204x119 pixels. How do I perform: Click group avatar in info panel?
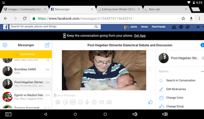tap(164, 58)
